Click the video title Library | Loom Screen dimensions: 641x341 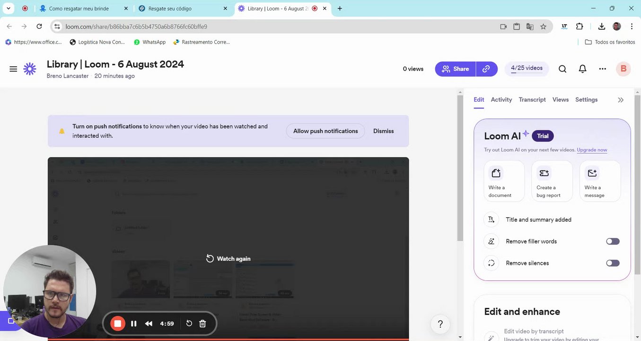pos(115,64)
